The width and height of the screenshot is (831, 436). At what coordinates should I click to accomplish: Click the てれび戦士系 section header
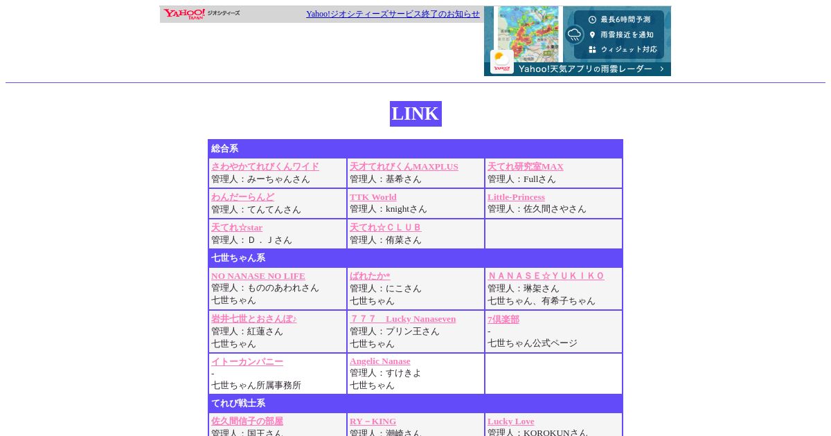click(415, 403)
